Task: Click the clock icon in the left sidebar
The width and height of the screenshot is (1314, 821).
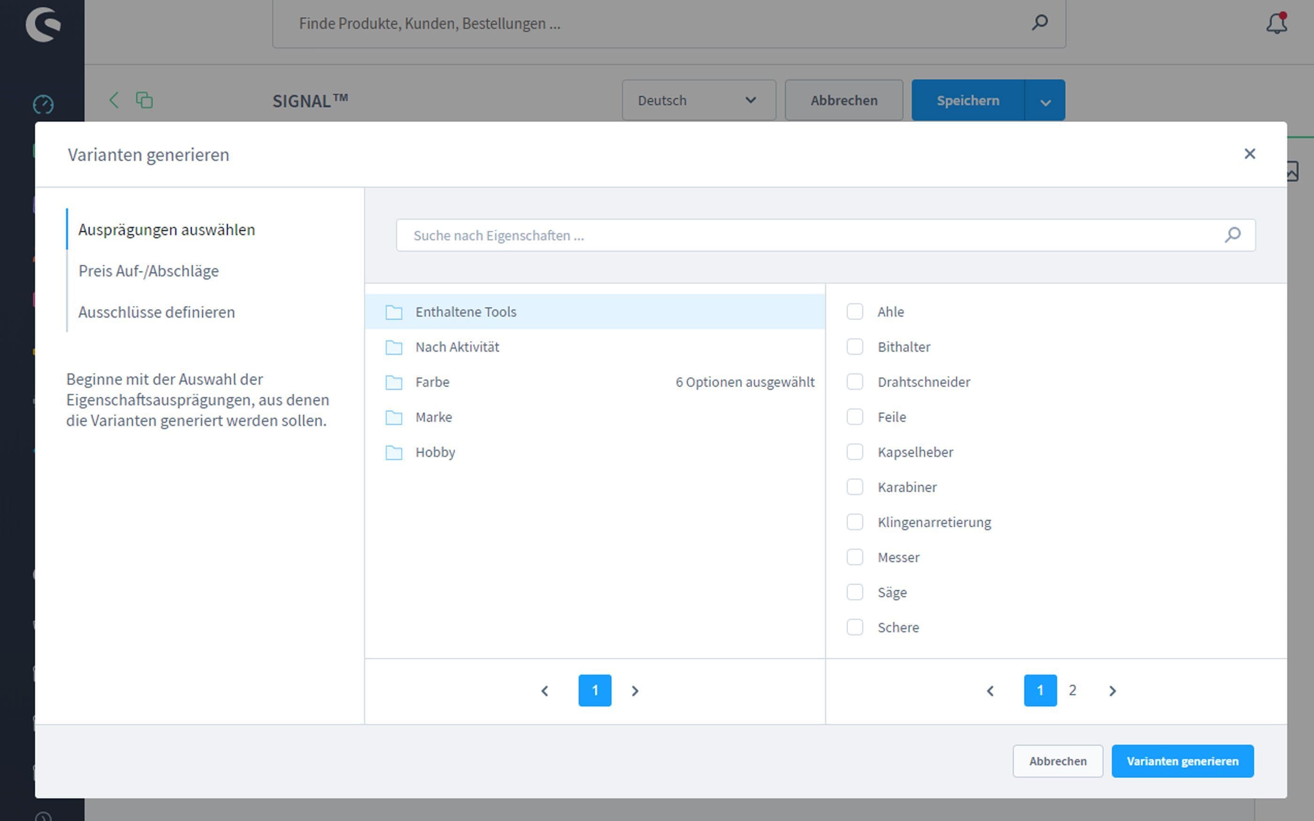Action: 44,104
